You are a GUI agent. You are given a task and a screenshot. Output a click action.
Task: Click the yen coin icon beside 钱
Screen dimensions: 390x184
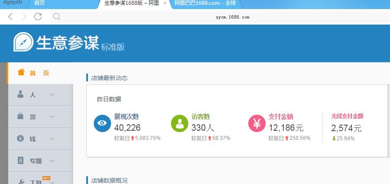pos(20,138)
